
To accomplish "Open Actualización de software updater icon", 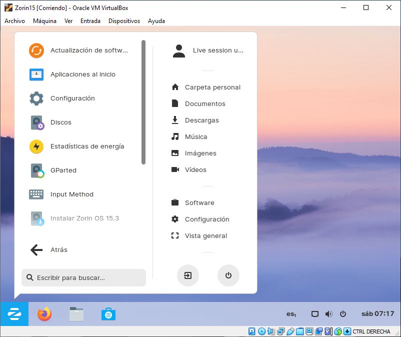I will pos(36,50).
